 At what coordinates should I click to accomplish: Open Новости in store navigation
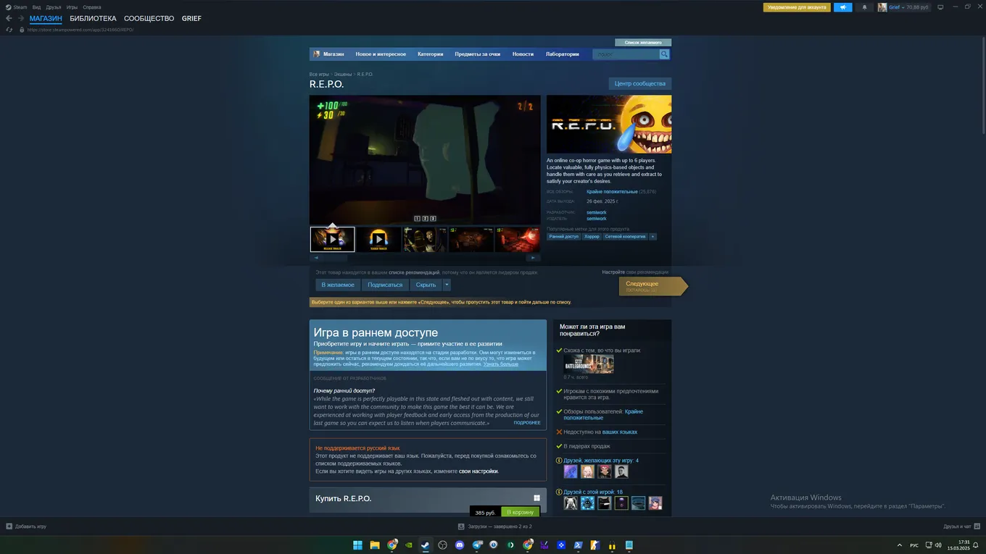point(523,54)
